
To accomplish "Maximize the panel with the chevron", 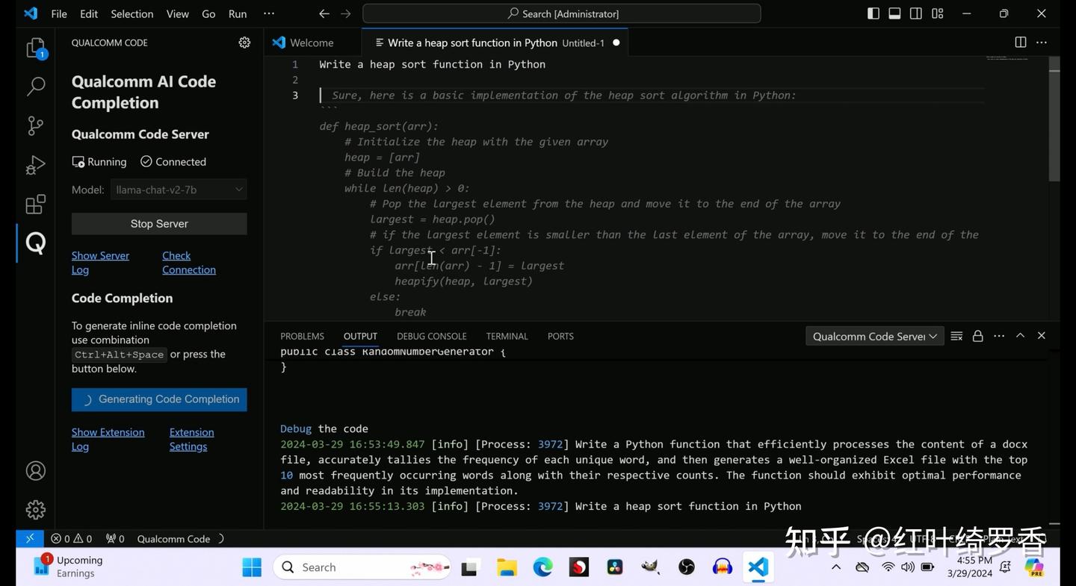I will 1020,336.
